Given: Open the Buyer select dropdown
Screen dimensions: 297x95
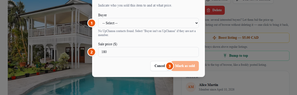Looking at the screenshot, I should click(x=148, y=23).
